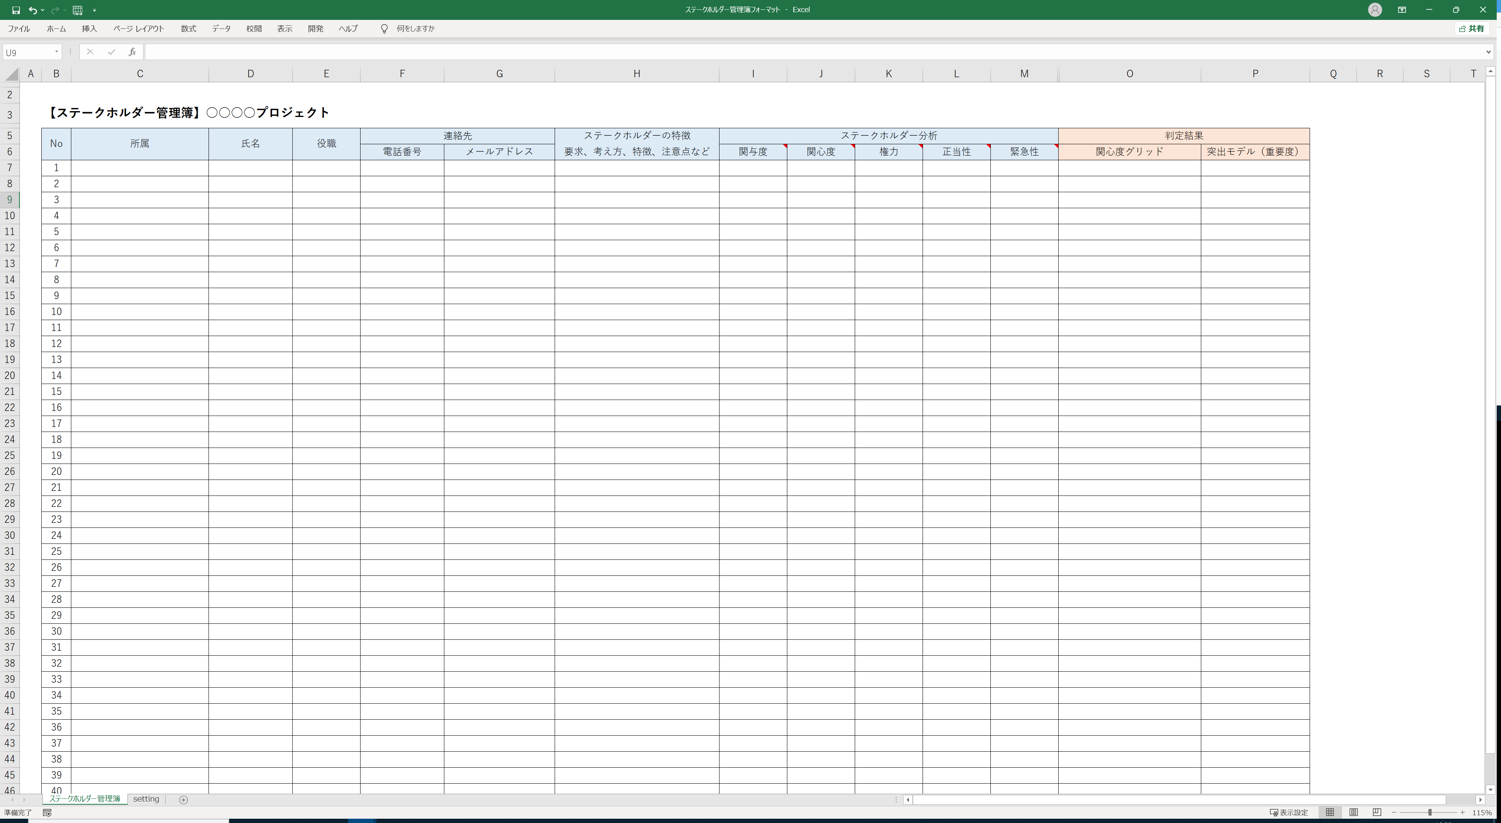Click the Select All corner triangle
The image size is (1501, 823).
[x=11, y=73]
